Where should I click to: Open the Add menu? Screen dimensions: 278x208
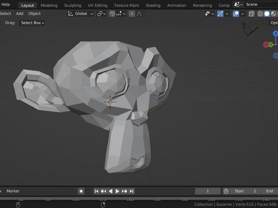20,14
